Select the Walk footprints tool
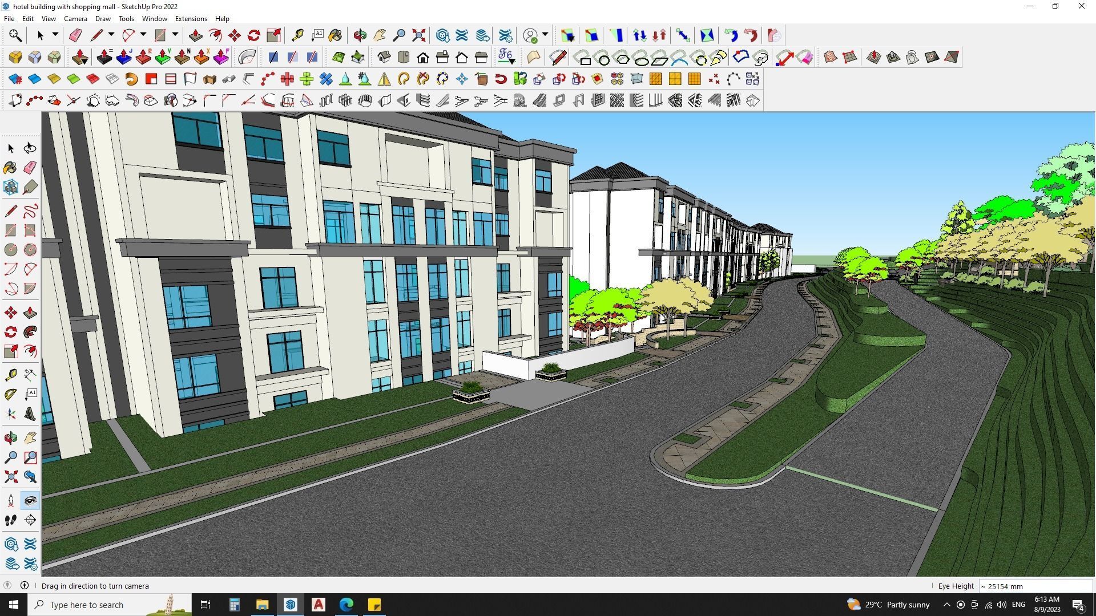Viewport: 1096px width, 616px height. click(x=10, y=520)
